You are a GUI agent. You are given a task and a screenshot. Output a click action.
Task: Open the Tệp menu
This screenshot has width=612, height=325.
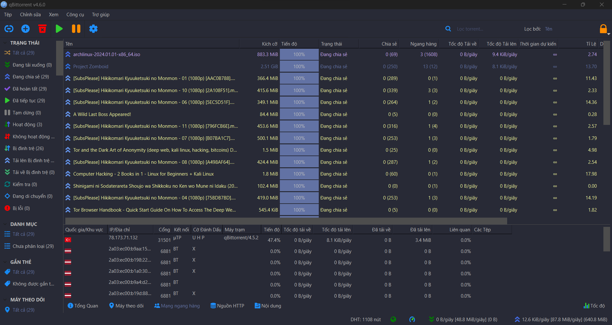[8, 15]
